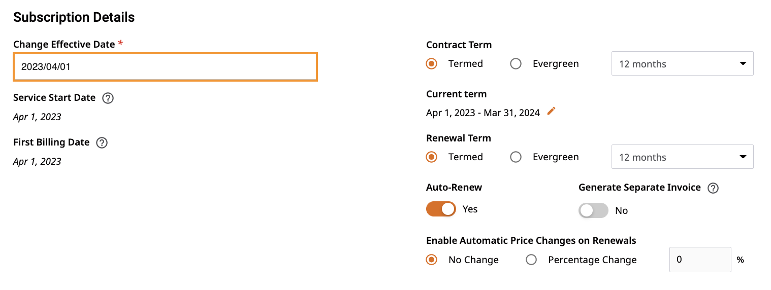Expand the Renewal Term 12 months dropdown

(682, 157)
